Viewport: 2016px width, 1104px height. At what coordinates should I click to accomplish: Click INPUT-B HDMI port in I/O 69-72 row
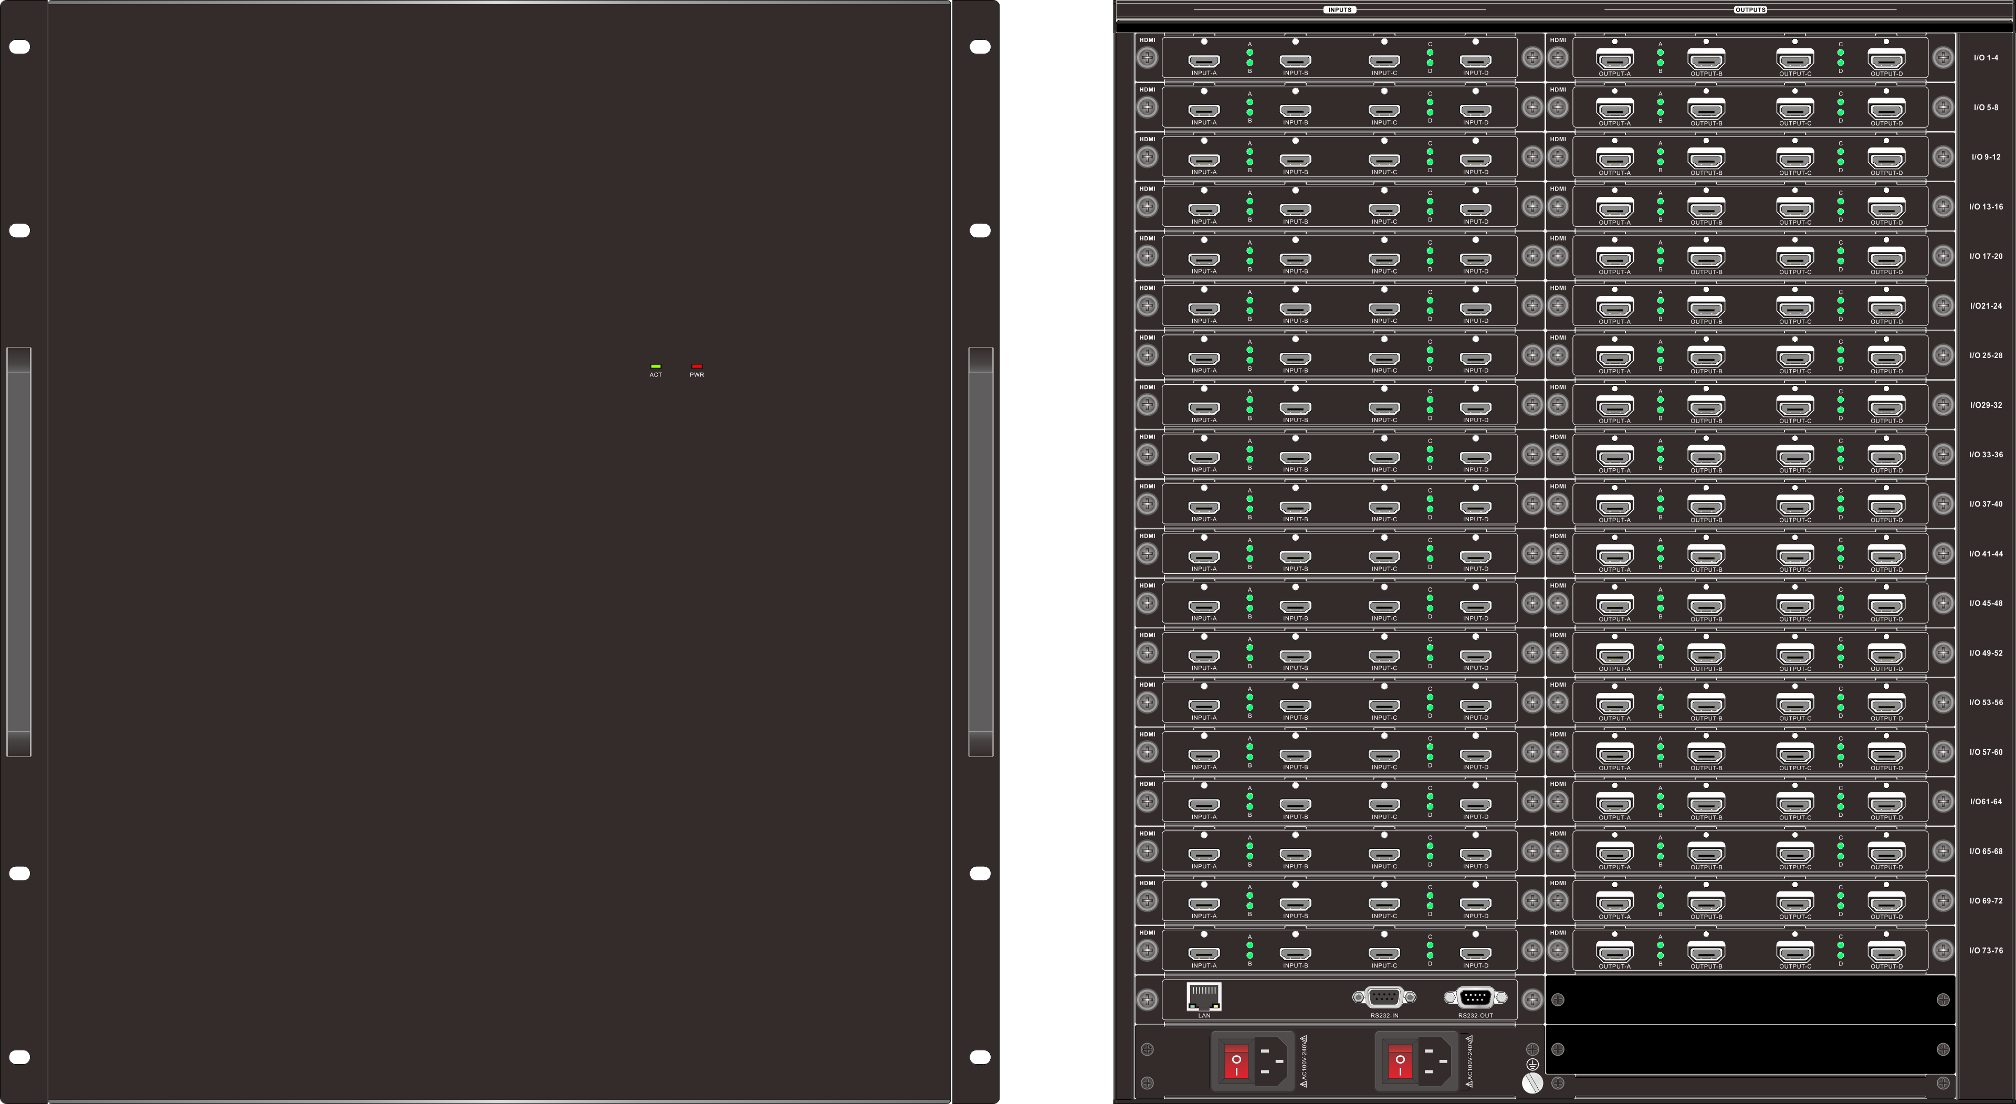pyautogui.click(x=1295, y=905)
